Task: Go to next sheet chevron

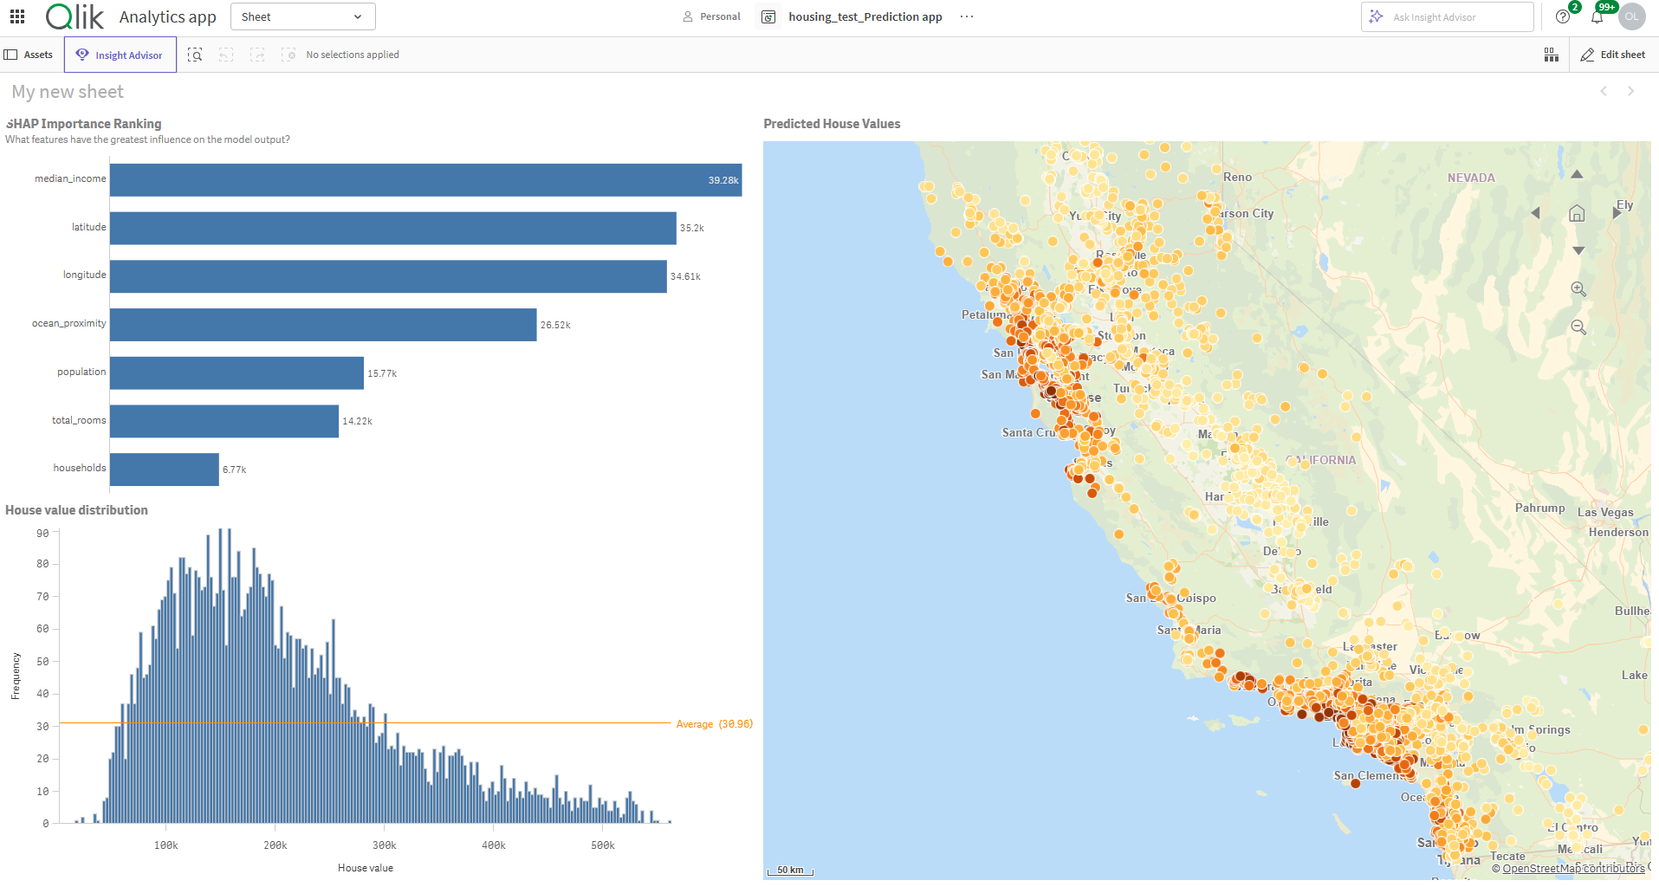Action: pos(1630,91)
